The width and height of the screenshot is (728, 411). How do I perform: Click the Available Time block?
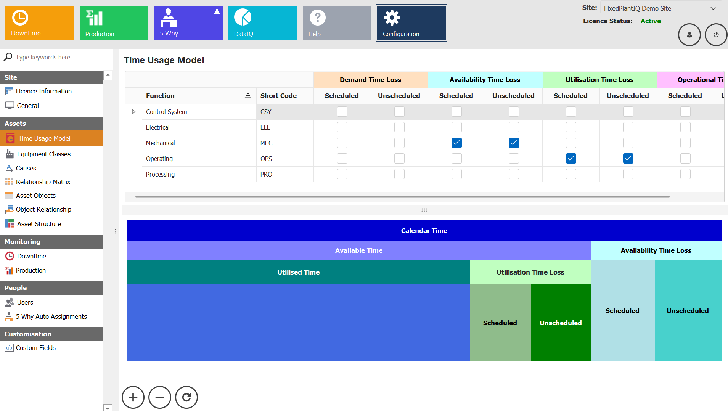tap(359, 250)
